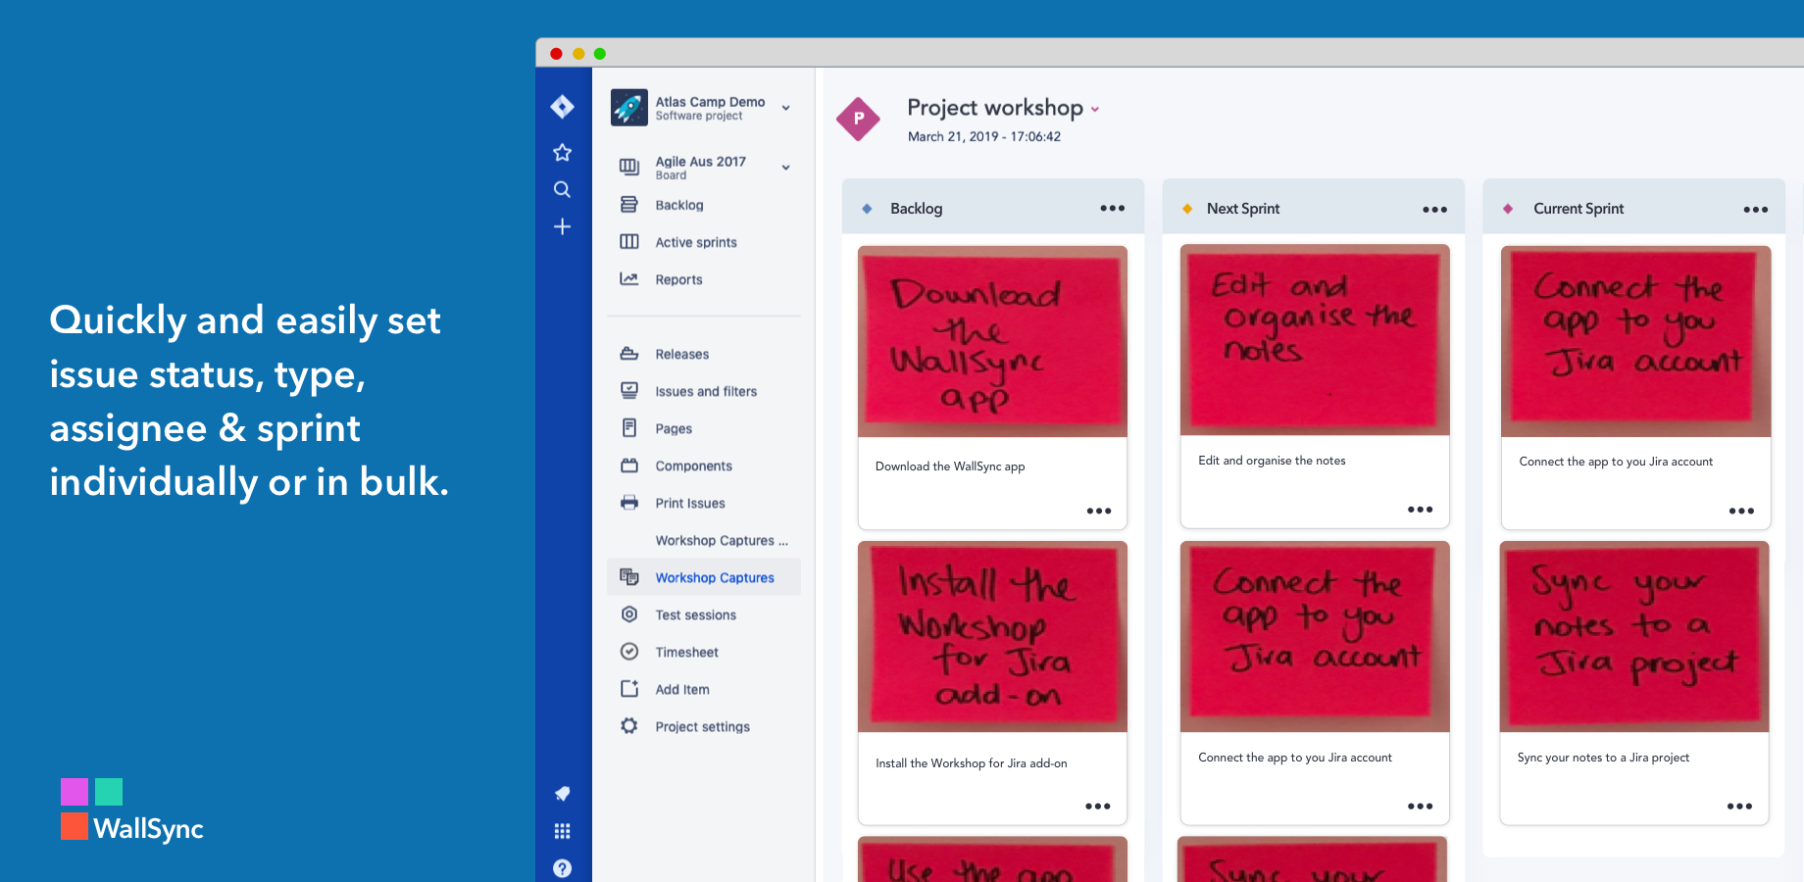Open the Install the Workshop card three-dot menu
This screenshot has width=1804, height=882.
(x=1098, y=806)
